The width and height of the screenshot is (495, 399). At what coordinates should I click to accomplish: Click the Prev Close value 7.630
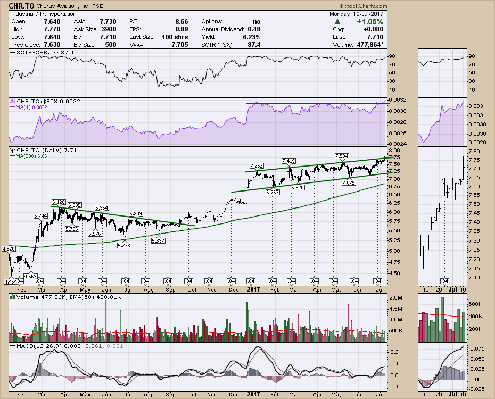pyautogui.click(x=52, y=45)
